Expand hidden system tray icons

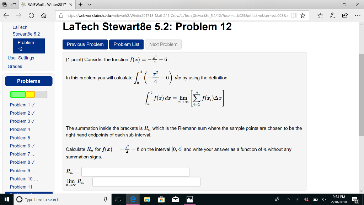(288, 199)
